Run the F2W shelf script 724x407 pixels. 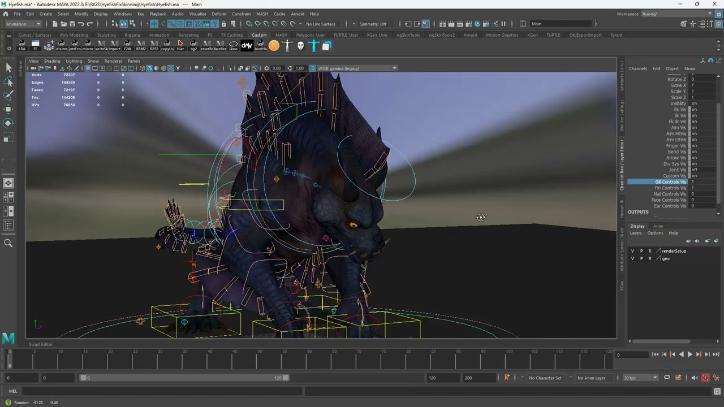coord(127,45)
